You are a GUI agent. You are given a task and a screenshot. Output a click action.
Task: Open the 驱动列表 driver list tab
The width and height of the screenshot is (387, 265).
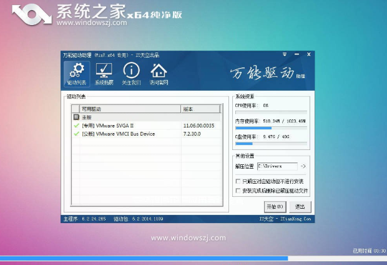click(77, 74)
